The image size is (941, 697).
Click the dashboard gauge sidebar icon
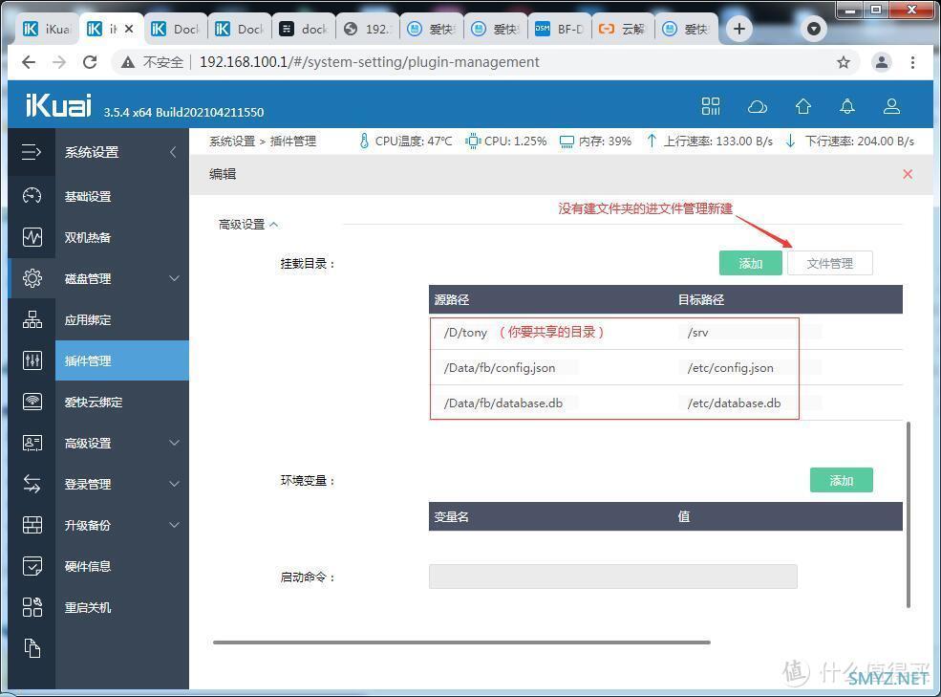click(32, 196)
